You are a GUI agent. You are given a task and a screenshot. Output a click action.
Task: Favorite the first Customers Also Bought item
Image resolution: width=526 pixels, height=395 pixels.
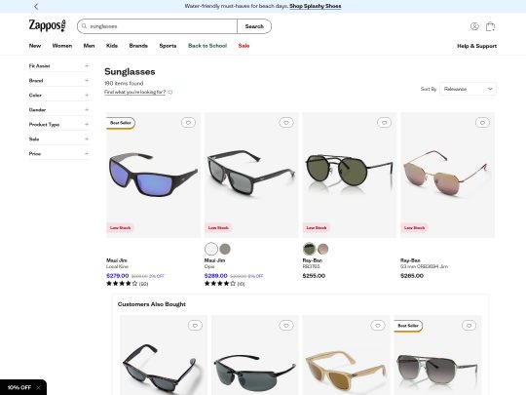tap(195, 326)
